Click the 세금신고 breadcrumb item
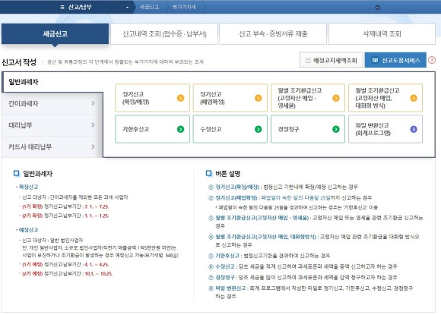The height and width of the screenshot is (315, 441). [149, 7]
